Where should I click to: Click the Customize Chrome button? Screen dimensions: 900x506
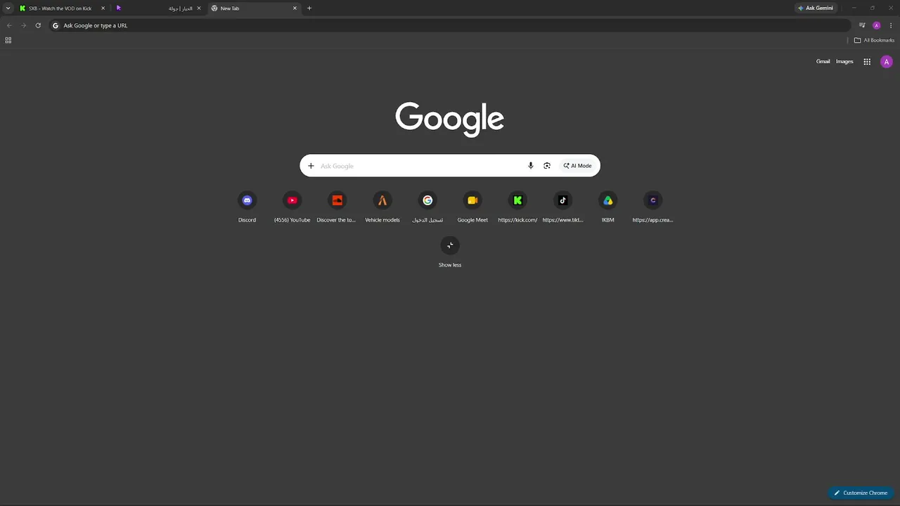point(861,493)
